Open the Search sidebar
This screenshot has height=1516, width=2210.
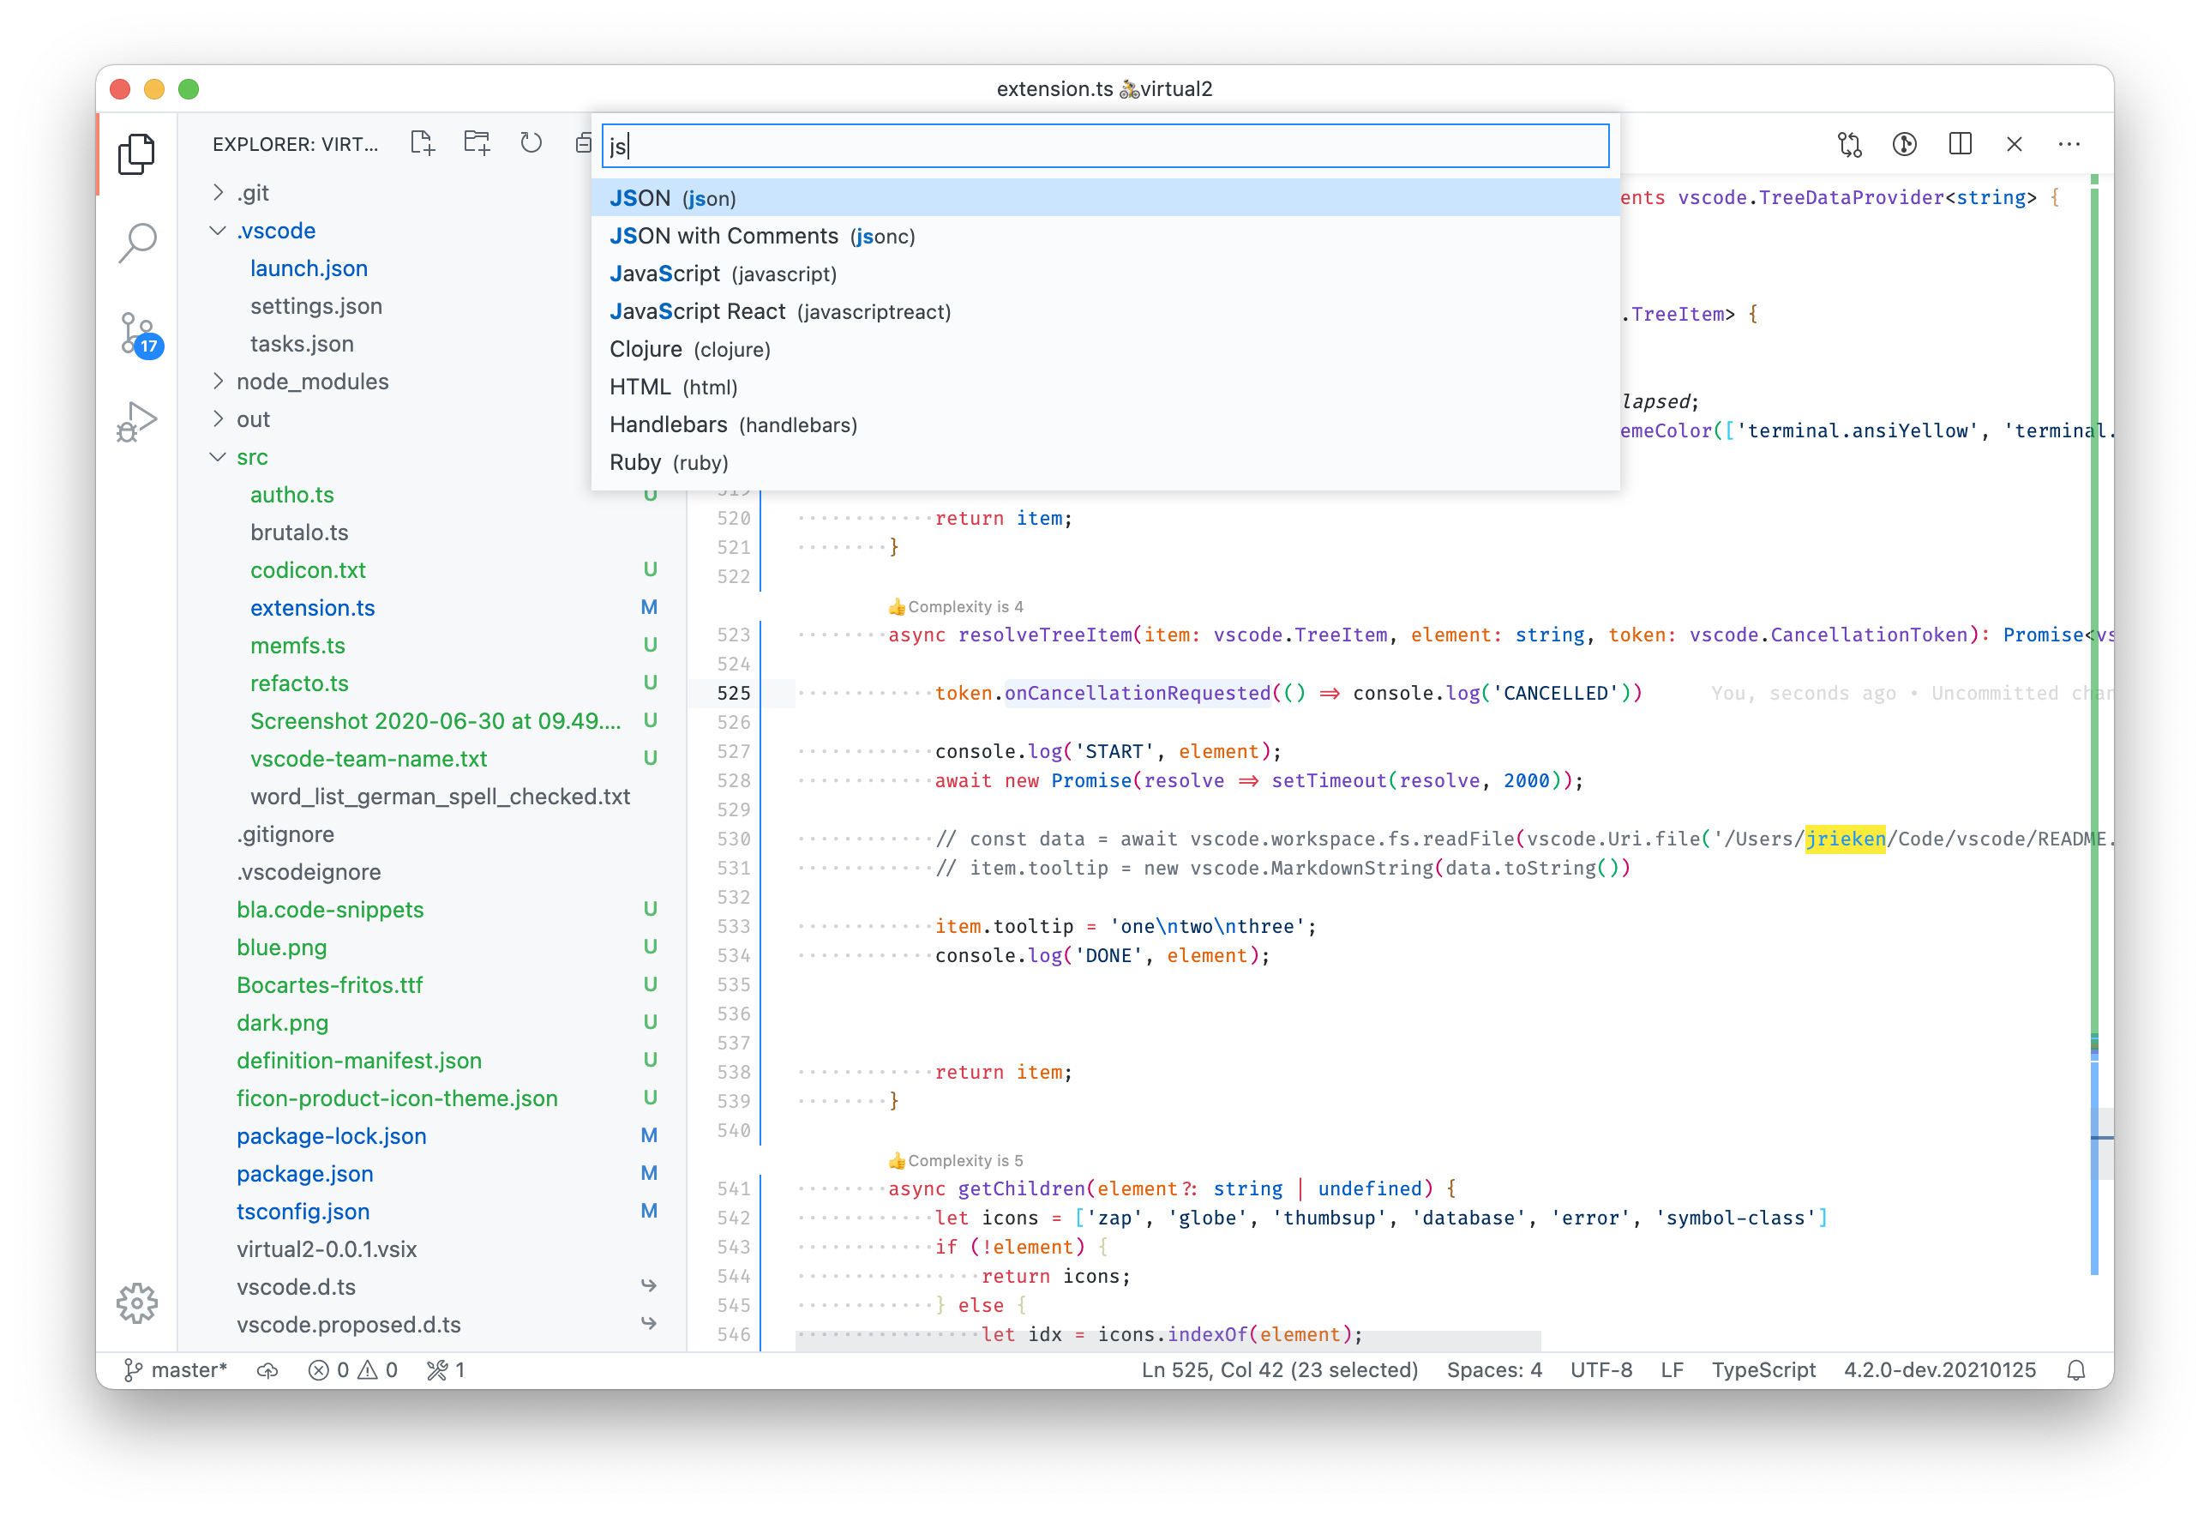click(x=138, y=243)
